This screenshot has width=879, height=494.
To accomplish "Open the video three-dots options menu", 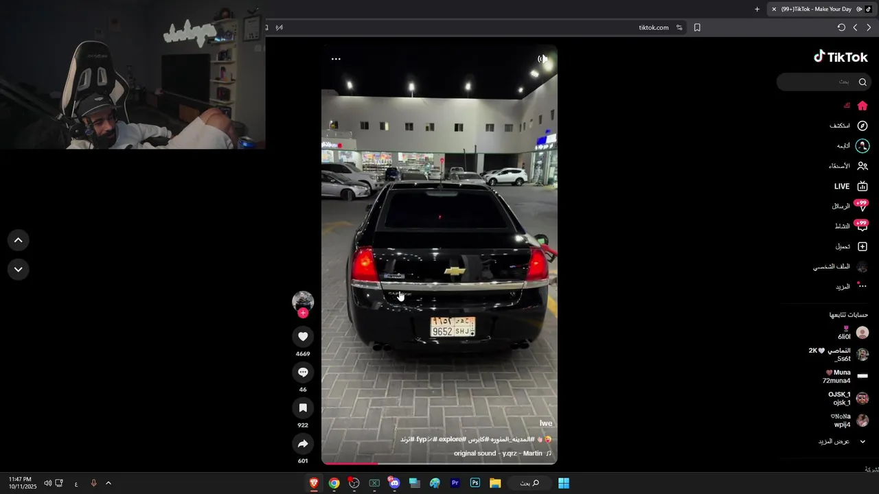I will tap(336, 59).
